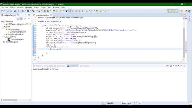
Task: Click the Run External Tools icon
Action: click(x=39, y=11)
